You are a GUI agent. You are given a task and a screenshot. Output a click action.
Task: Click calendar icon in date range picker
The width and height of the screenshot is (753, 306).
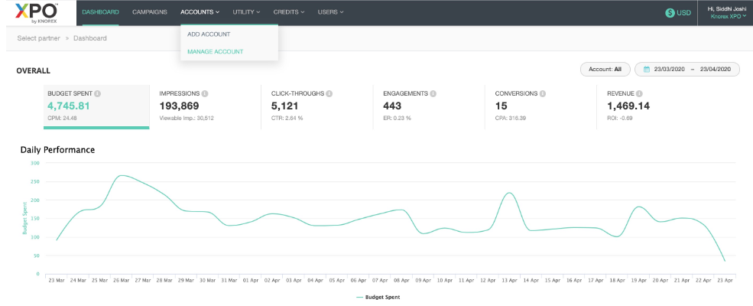click(x=647, y=70)
